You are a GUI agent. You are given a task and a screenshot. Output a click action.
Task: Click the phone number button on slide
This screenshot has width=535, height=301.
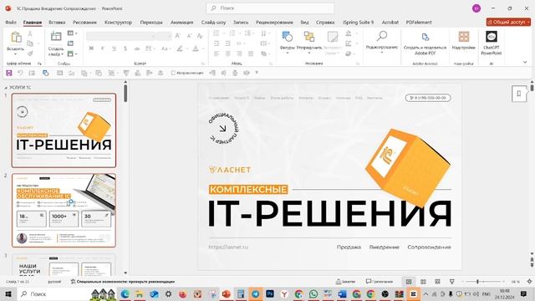428,98
